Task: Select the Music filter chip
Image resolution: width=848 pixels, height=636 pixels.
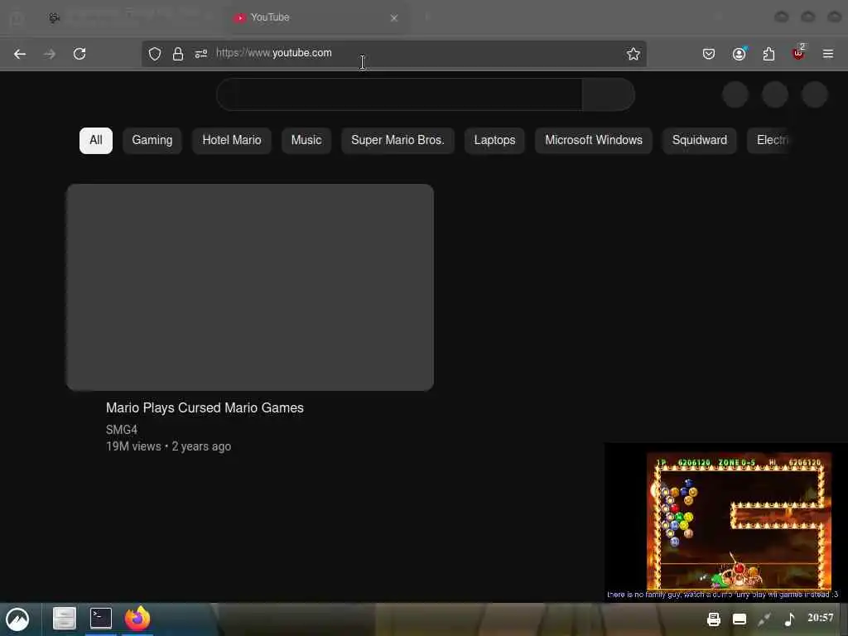Action: (x=306, y=141)
